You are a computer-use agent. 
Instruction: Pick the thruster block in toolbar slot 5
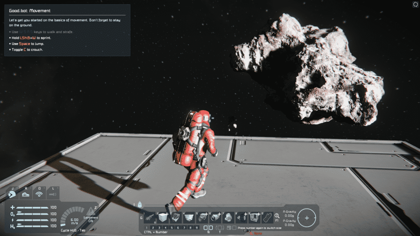(202, 217)
